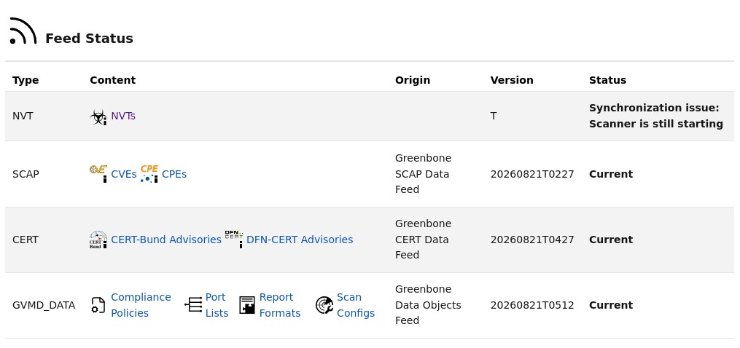The image size is (740, 348).
Task: Open the DFN-CERT Advisories link
Action: 300,240
